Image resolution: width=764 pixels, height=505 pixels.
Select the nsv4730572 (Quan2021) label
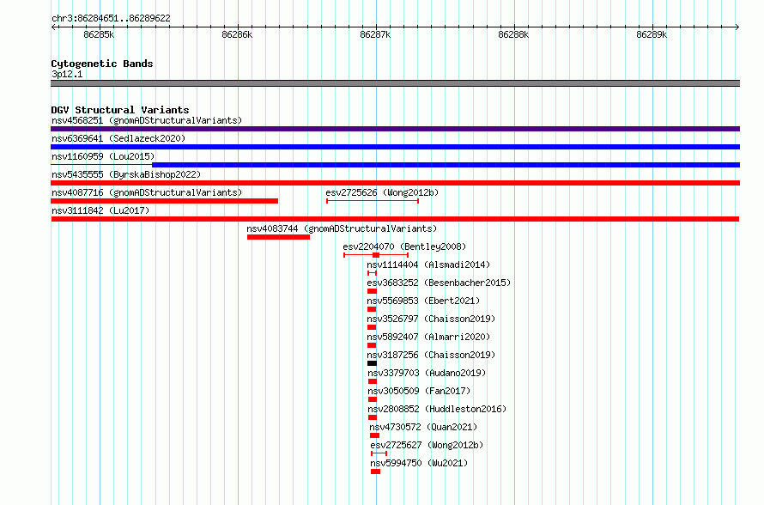(x=423, y=427)
